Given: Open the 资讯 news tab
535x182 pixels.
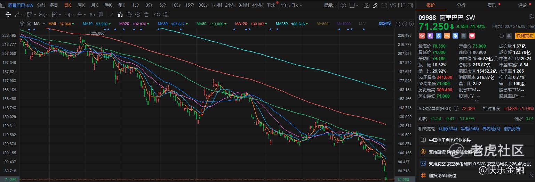Looking at the screenshot, I should (492, 5).
